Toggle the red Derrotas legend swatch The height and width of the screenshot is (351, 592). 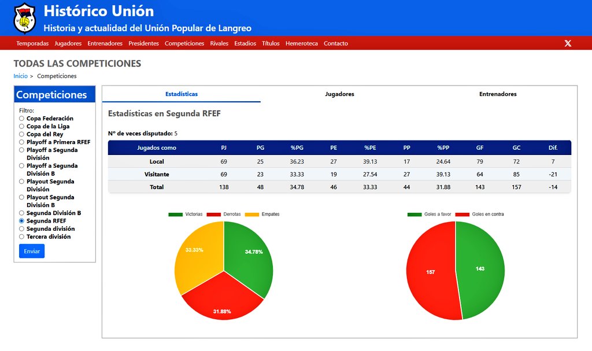click(x=214, y=214)
